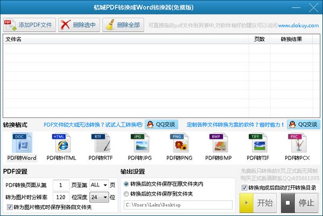The height and width of the screenshot is (216, 323).
Task: Click the 添加PDF文件 button
Action: coord(29,25)
